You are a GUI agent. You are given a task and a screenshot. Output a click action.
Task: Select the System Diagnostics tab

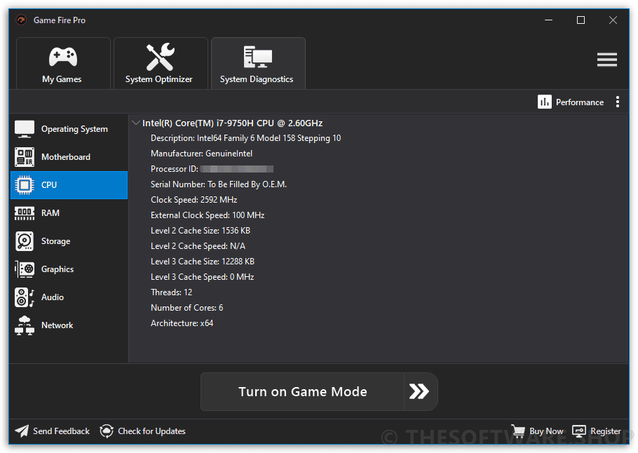coord(259,64)
